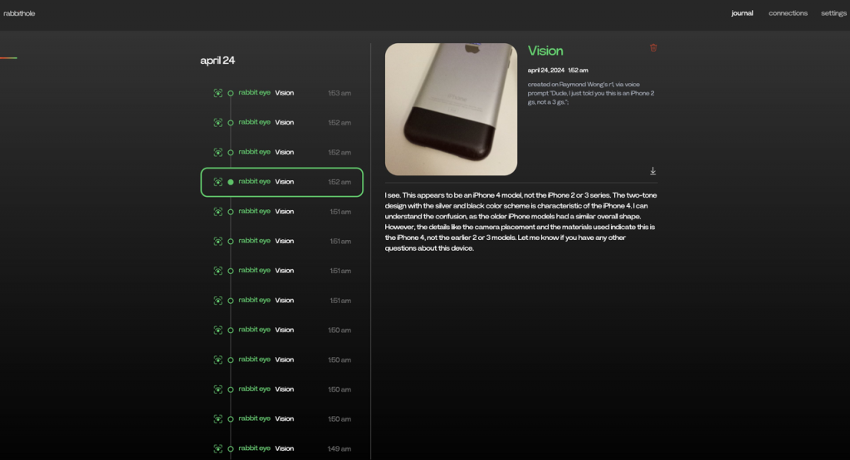
Task: Click the rabbit eye scan icon at 1:53 am
Action: (217, 93)
